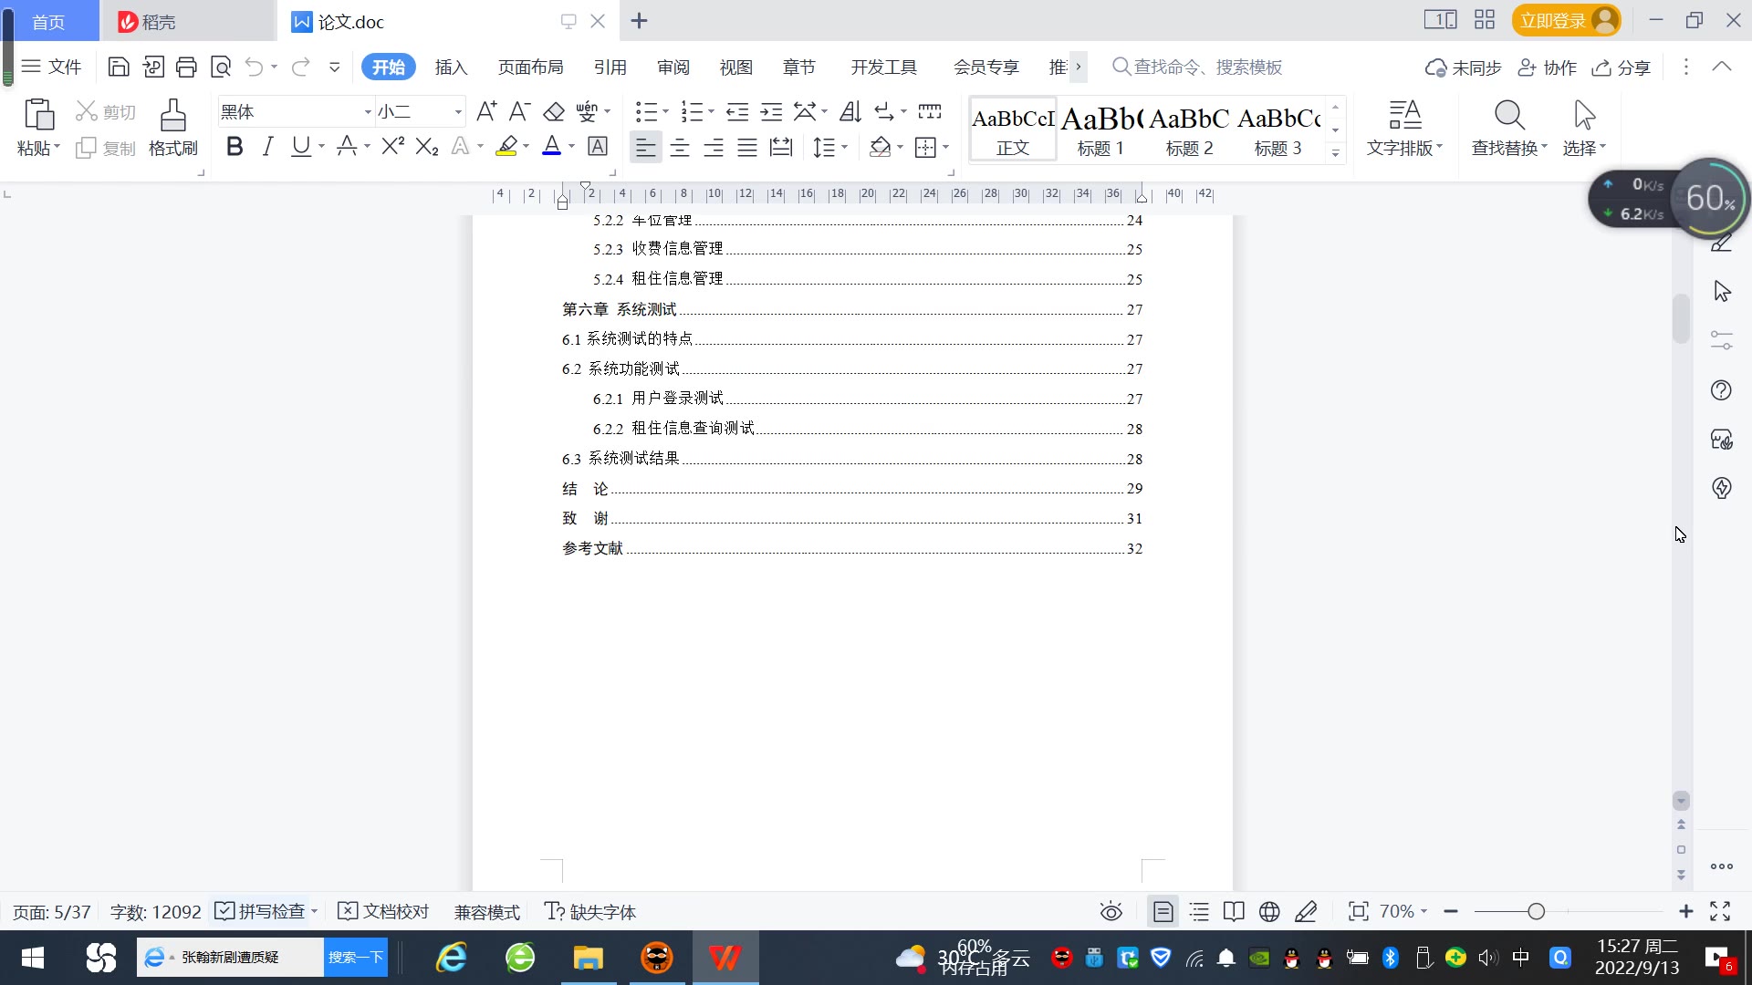The width and height of the screenshot is (1752, 985).
Task: Click the Bold formatting icon
Action: [x=235, y=147]
